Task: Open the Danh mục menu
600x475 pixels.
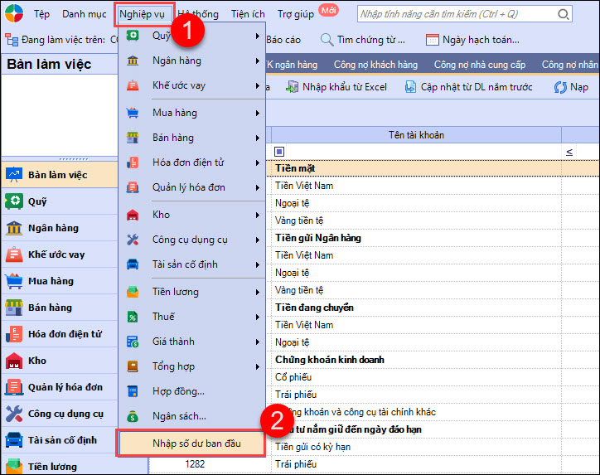Action: pyautogui.click(x=83, y=14)
